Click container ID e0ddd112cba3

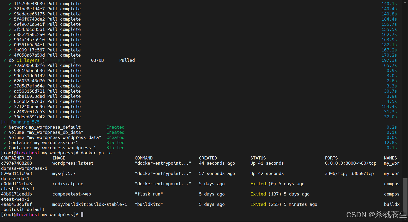(16, 184)
